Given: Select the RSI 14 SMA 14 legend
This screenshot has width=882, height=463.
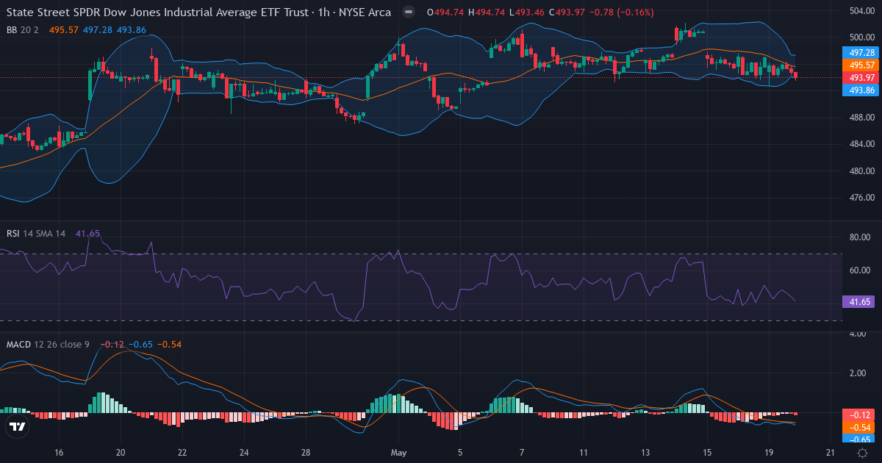Looking at the screenshot, I should click(x=36, y=233).
